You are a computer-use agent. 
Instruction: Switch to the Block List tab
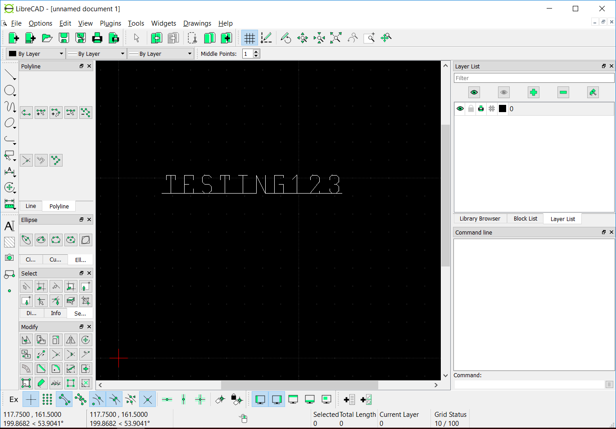pos(525,218)
